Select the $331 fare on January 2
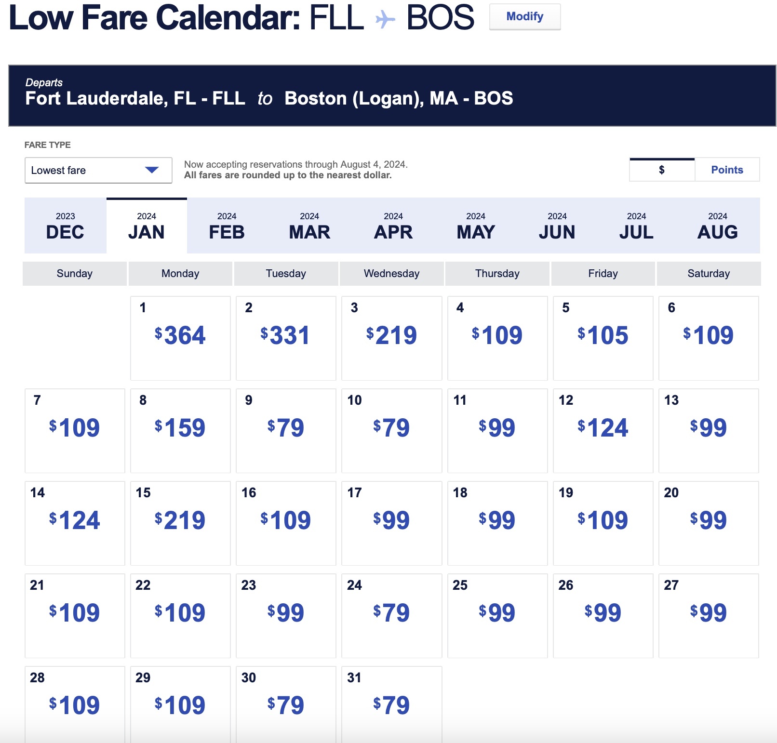 286,336
